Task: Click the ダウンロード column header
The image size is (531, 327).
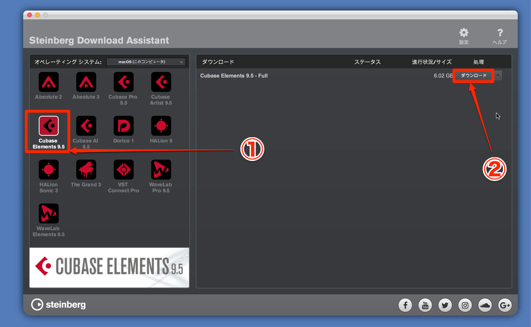Action: [x=218, y=62]
